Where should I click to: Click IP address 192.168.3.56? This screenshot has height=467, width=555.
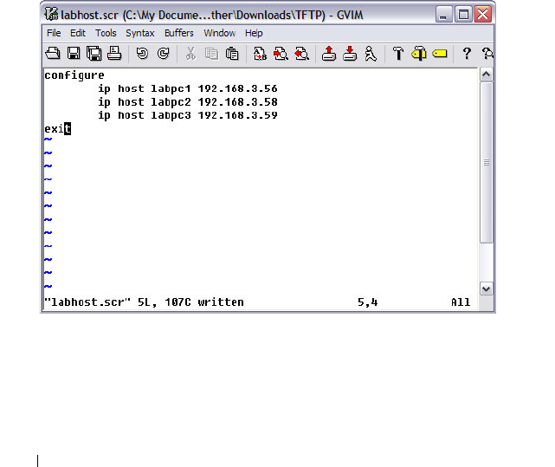click(237, 88)
